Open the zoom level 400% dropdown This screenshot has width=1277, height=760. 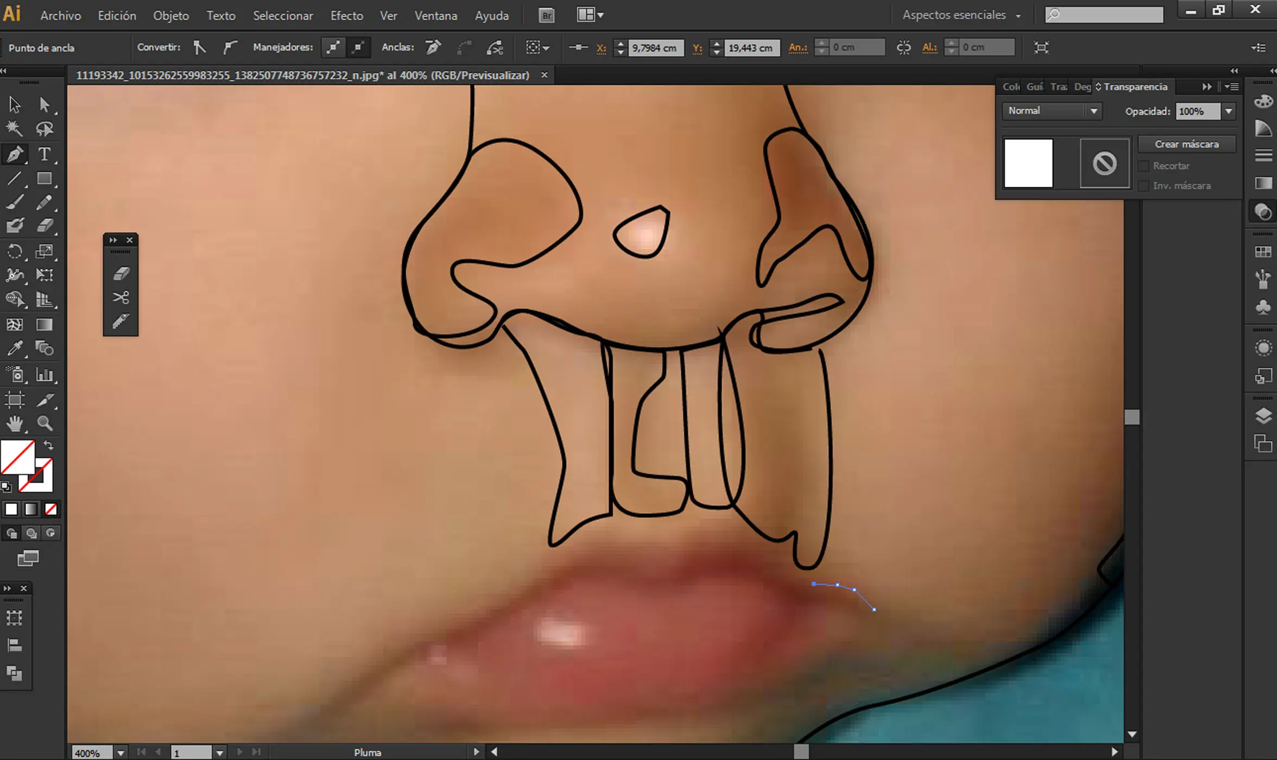121,753
